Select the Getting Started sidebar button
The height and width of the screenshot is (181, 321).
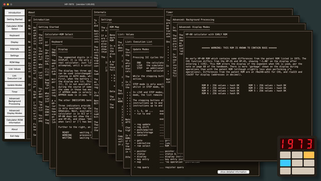tap(15, 19)
